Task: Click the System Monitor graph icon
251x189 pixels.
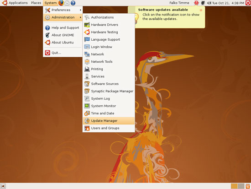Action: (87, 106)
